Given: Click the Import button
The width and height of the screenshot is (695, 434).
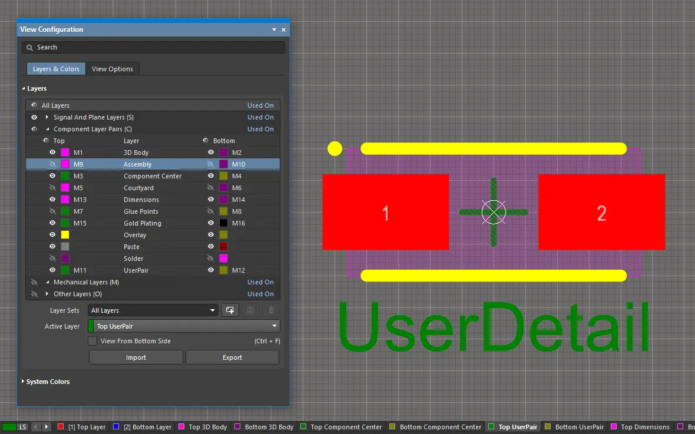Looking at the screenshot, I should click(135, 357).
